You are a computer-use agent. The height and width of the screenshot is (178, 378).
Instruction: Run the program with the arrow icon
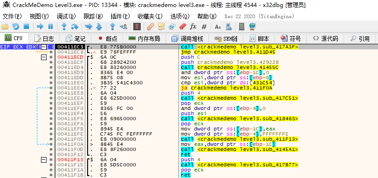coord(40,27)
